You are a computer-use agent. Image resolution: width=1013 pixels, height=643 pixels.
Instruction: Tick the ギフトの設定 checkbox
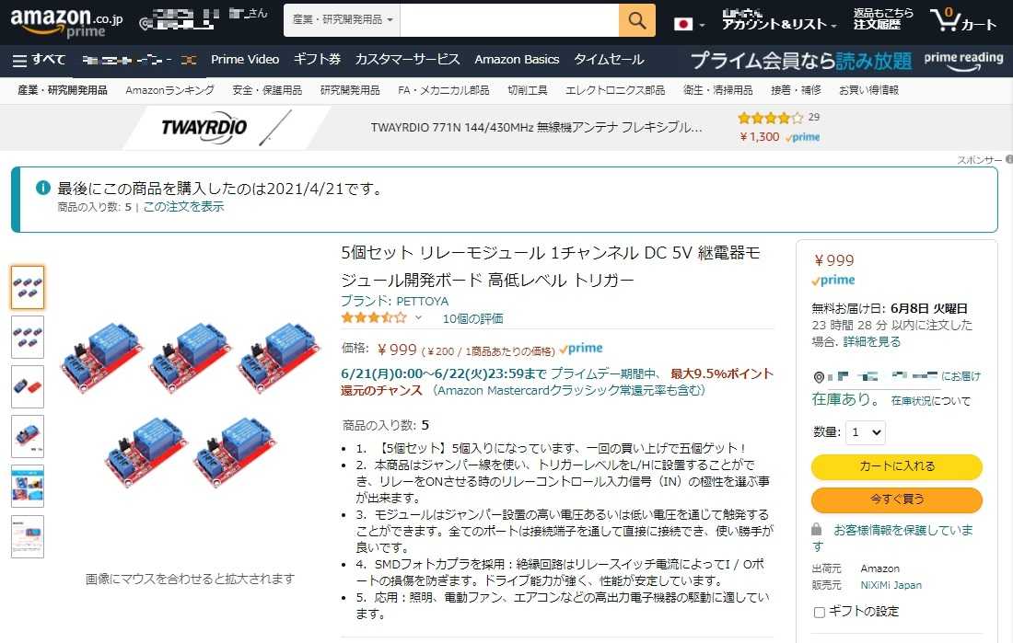(820, 612)
